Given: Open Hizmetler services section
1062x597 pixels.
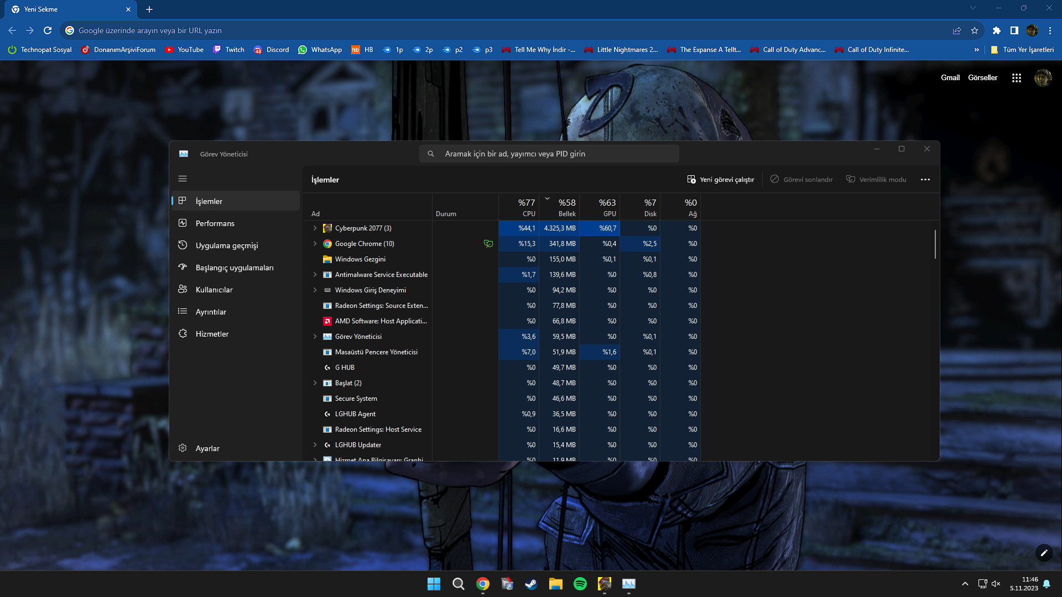Looking at the screenshot, I should [x=211, y=334].
